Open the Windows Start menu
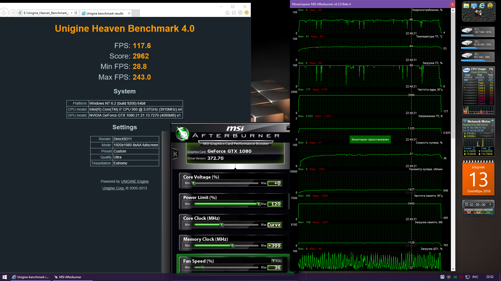This screenshot has width=501, height=281. coord(4,277)
